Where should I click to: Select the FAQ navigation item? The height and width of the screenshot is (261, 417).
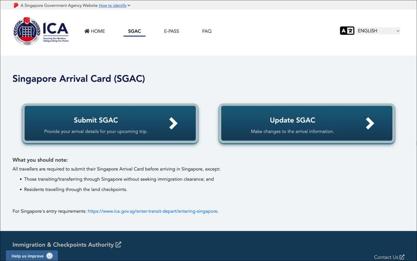[x=207, y=31]
